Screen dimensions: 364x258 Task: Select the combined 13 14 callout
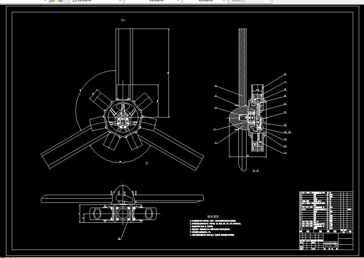pyautogui.click(x=287, y=132)
